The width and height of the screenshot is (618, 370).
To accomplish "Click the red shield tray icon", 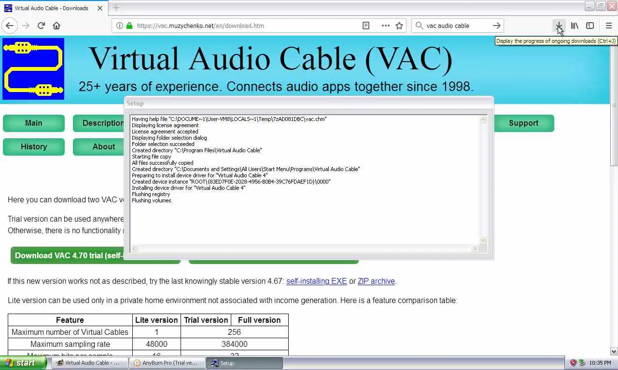I will (x=573, y=363).
